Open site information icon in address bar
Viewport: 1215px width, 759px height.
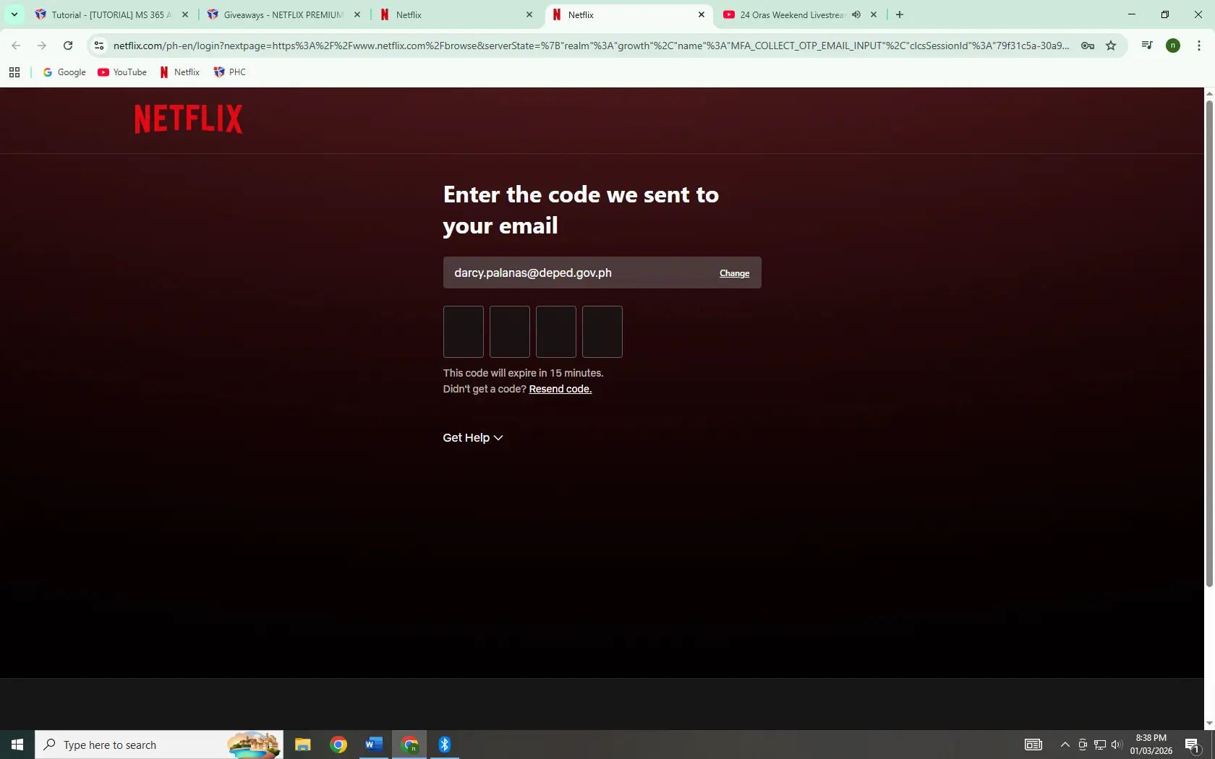pos(99,46)
